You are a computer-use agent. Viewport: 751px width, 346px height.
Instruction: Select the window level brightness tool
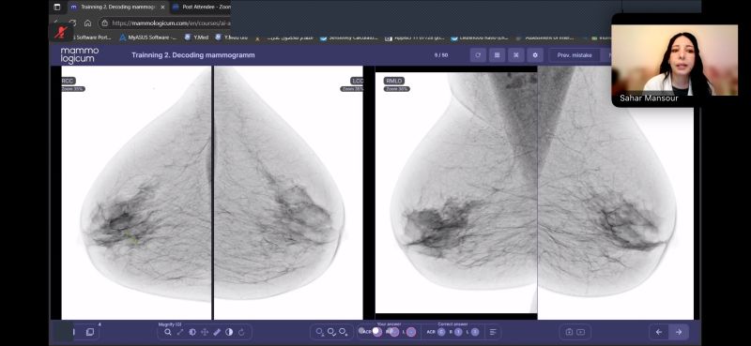pyautogui.click(x=192, y=332)
